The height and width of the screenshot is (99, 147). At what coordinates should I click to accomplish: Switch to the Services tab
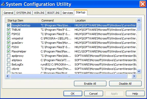click(68, 13)
